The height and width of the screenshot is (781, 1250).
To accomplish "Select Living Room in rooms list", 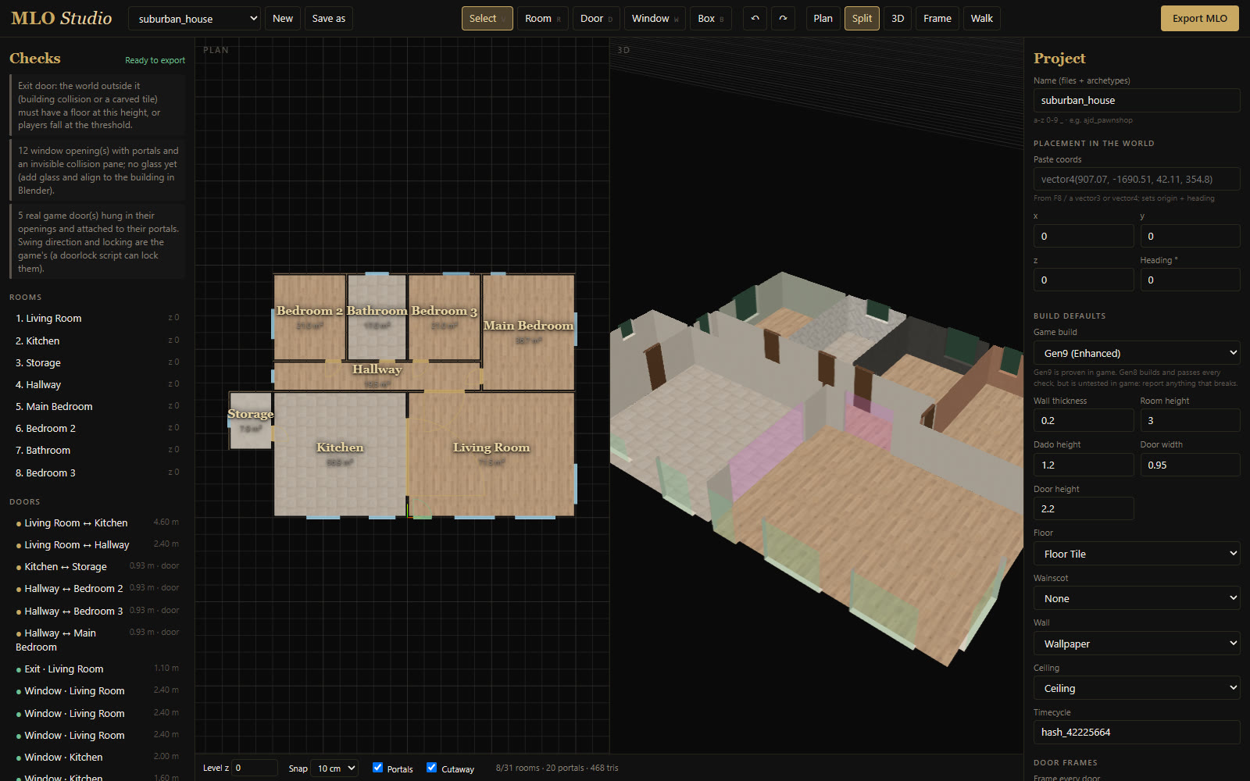I will coord(97,318).
